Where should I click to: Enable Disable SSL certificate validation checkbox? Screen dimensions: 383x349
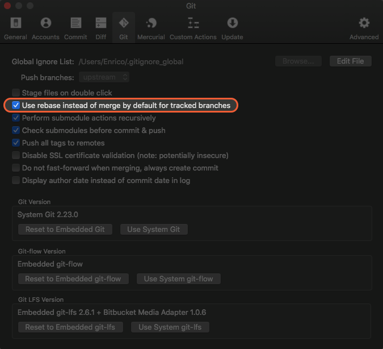[x=16, y=155]
